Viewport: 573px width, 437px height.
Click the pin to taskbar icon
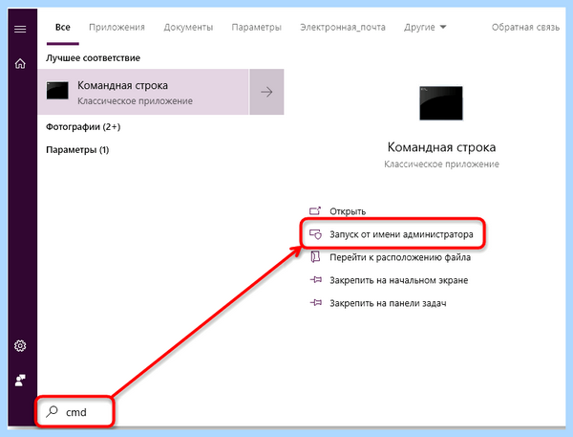(315, 303)
